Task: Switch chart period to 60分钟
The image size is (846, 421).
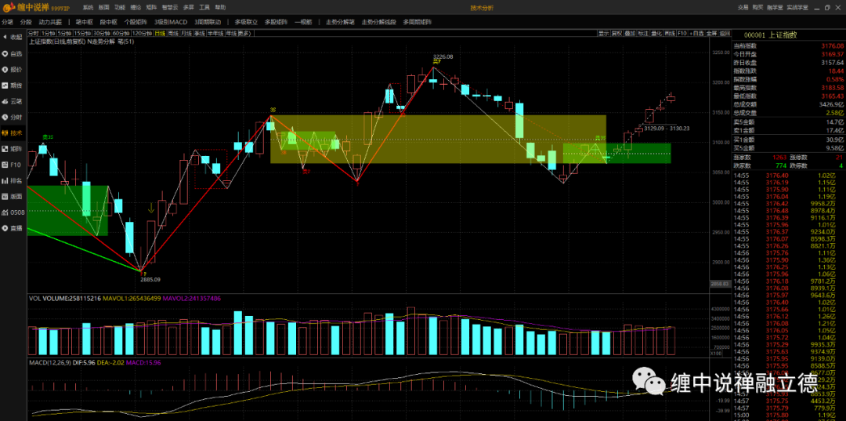Action: coord(121,34)
